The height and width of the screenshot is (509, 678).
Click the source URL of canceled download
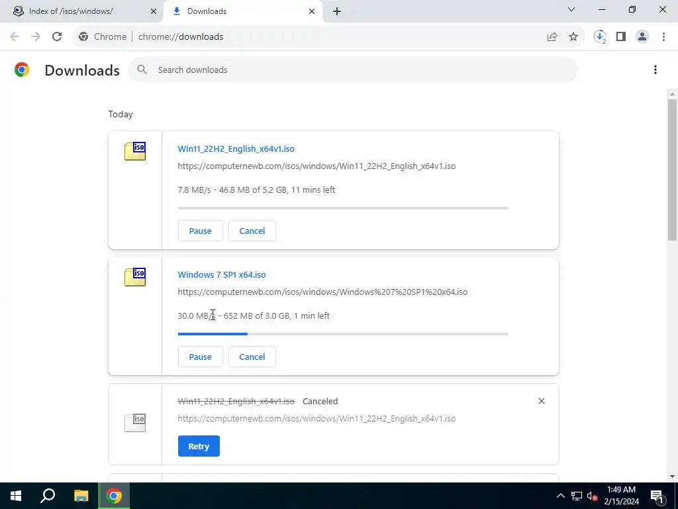316,419
